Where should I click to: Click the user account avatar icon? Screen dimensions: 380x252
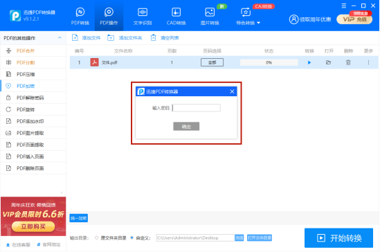click(293, 19)
